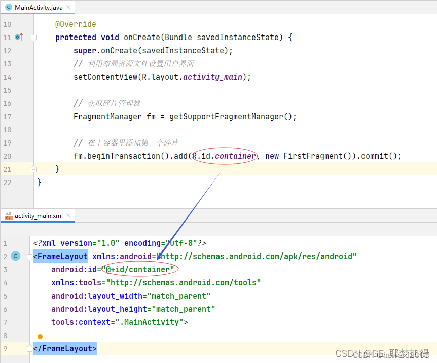Click the class closing brace on line 22
This screenshot has height=363, width=437.
coord(39,183)
